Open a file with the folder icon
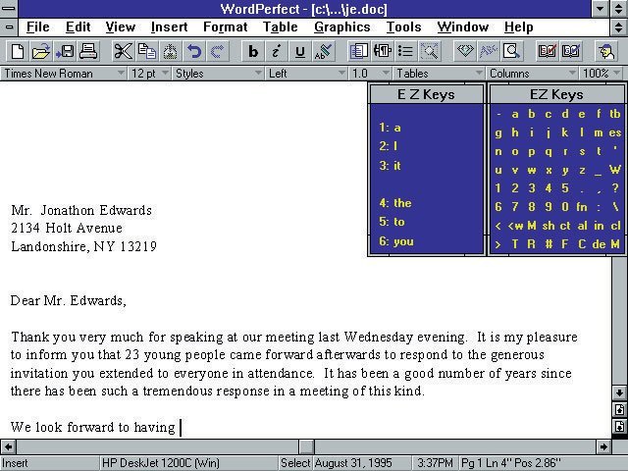The height and width of the screenshot is (471, 628). (40, 51)
